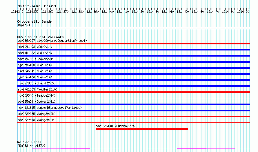Click the blue nsv549768 variant bar
Image resolution: width=258 pixels, height=152 pixels.
click(x=133, y=62)
